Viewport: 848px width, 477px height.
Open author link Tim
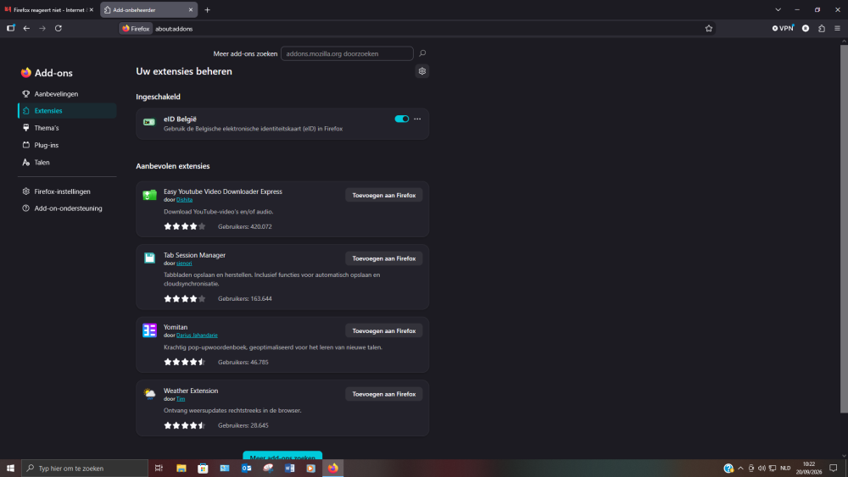click(x=181, y=399)
